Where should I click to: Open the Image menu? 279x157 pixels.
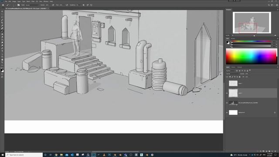click(14, 1)
